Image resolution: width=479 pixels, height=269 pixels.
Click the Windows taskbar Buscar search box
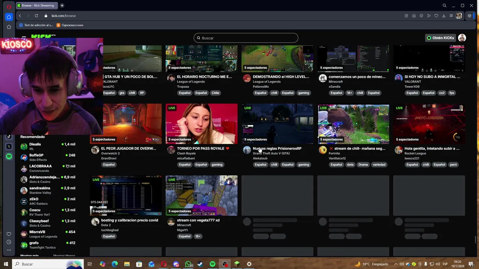click(x=48, y=264)
